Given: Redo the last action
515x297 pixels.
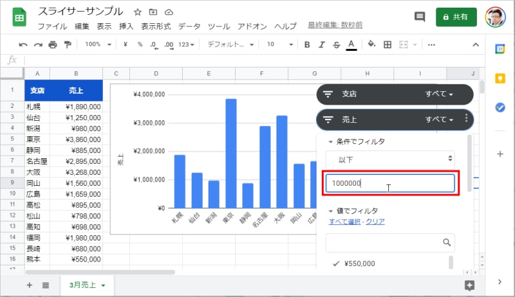Looking at the screenshot, I should [38, 44].
